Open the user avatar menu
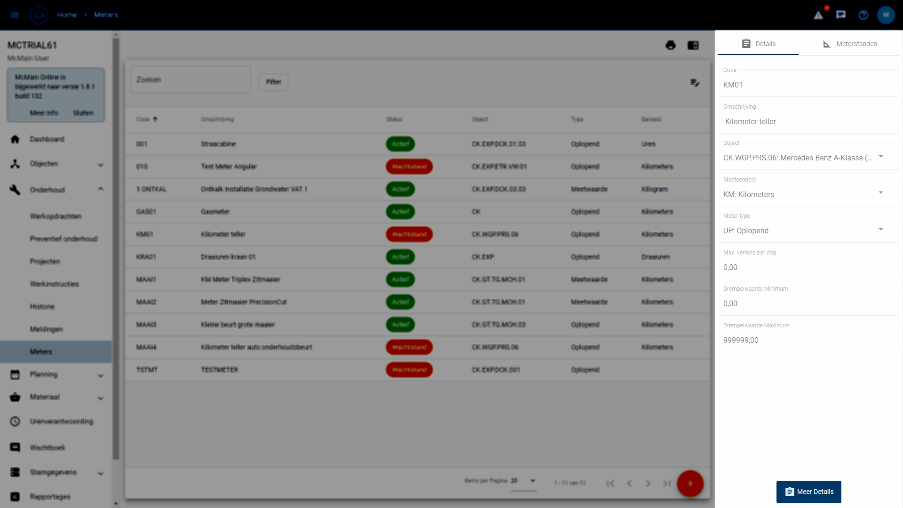This screenshot has width=903, height=508. click(x=886, y=15)
